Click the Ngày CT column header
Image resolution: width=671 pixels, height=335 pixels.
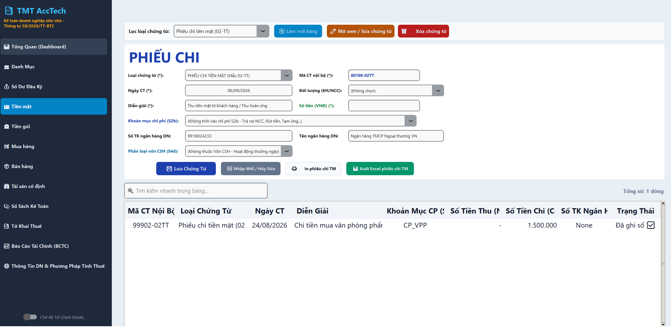tap(270, 211)
